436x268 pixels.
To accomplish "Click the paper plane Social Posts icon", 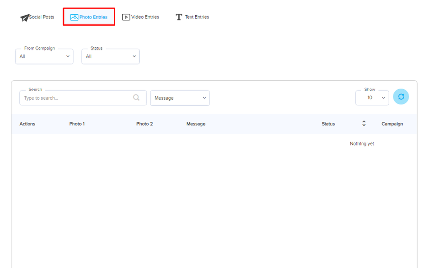I will pyautogui.click(x=25, y=18).
